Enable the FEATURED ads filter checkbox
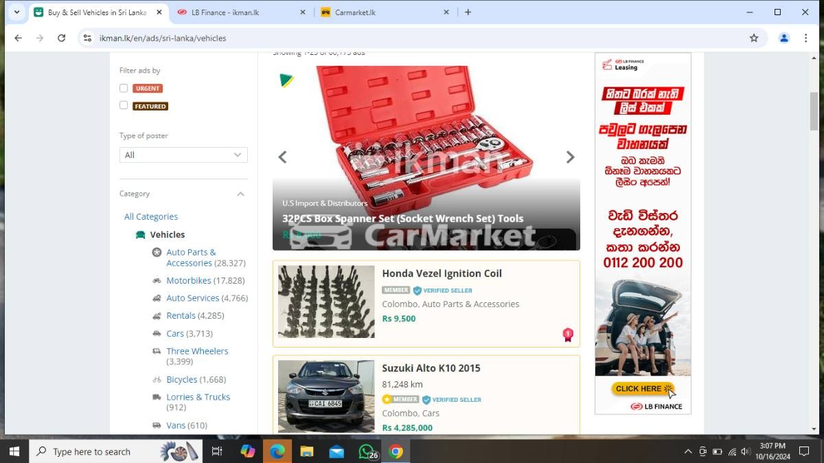Viewport: 824px width, 463px height. pos(124,106)
